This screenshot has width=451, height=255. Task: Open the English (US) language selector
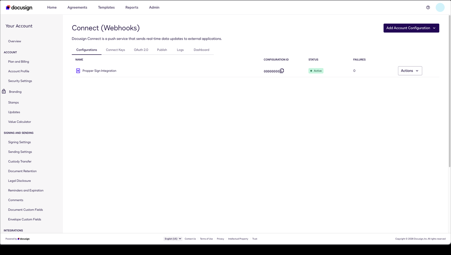point(173,239)
